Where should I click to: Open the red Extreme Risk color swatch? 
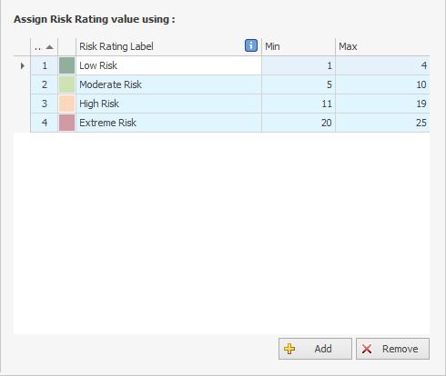click(x=66, y=123)
